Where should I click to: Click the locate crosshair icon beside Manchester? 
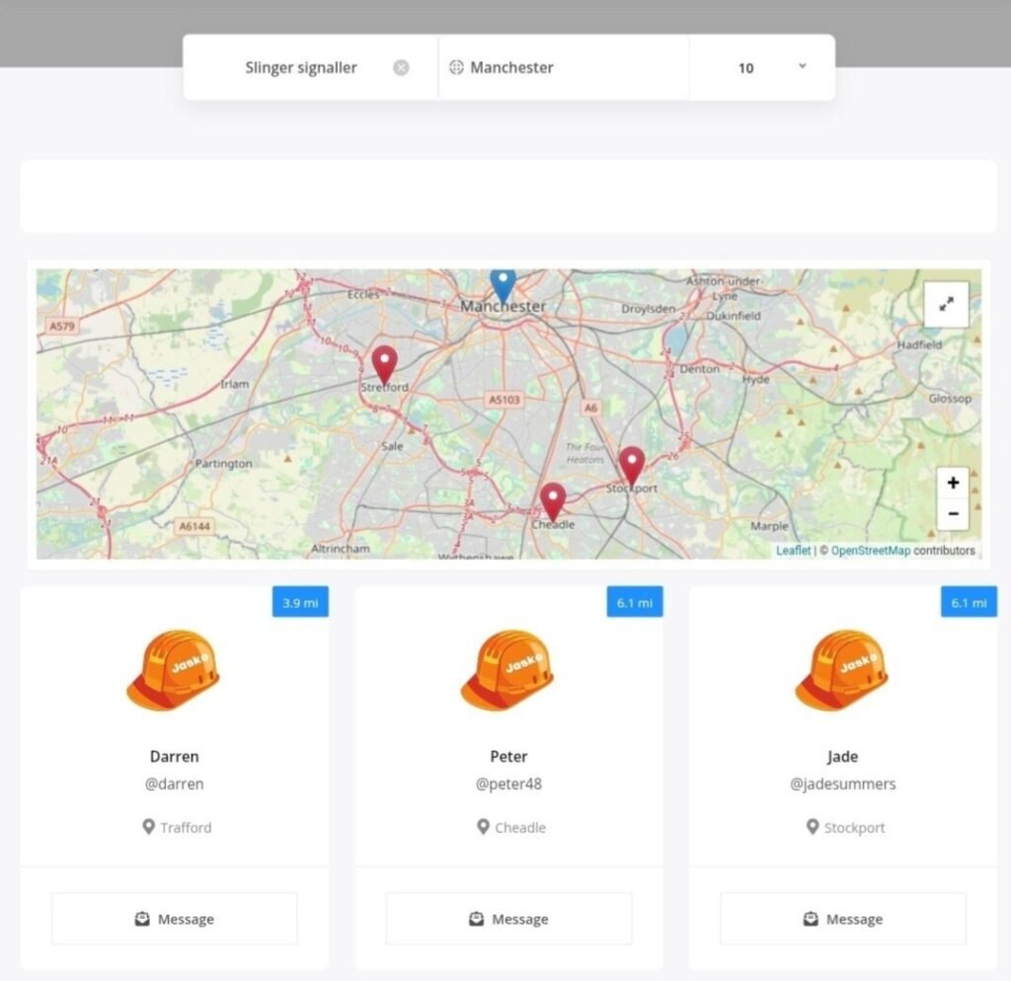455,68
